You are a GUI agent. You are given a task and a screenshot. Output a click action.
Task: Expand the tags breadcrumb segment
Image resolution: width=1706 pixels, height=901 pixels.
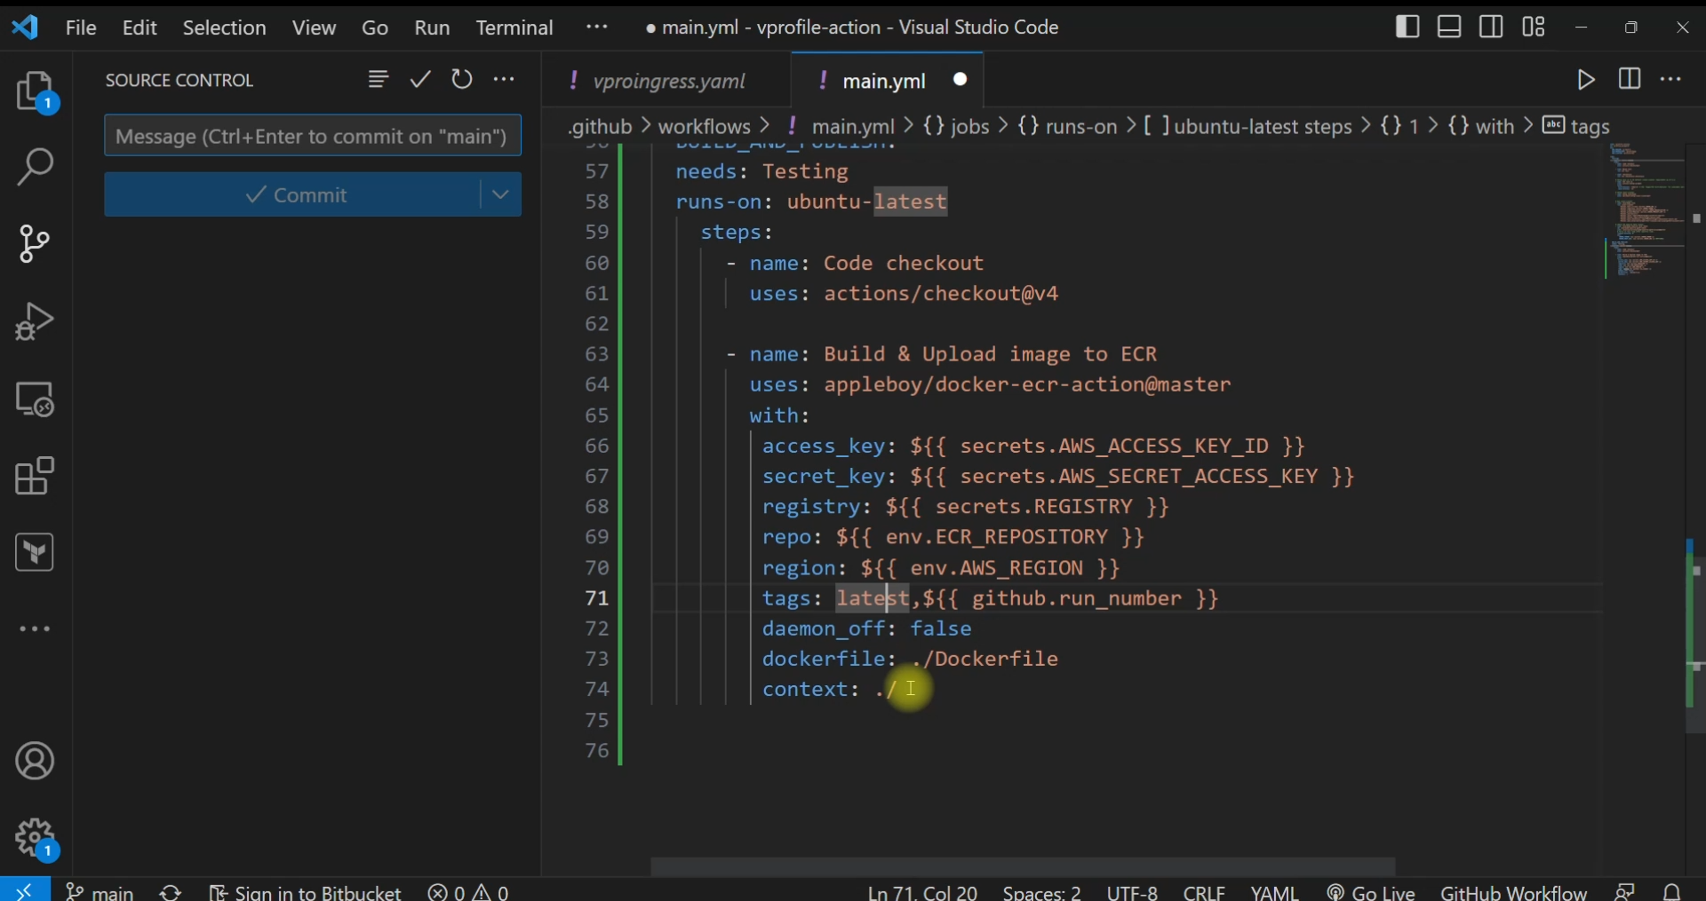click(1577, 126)
